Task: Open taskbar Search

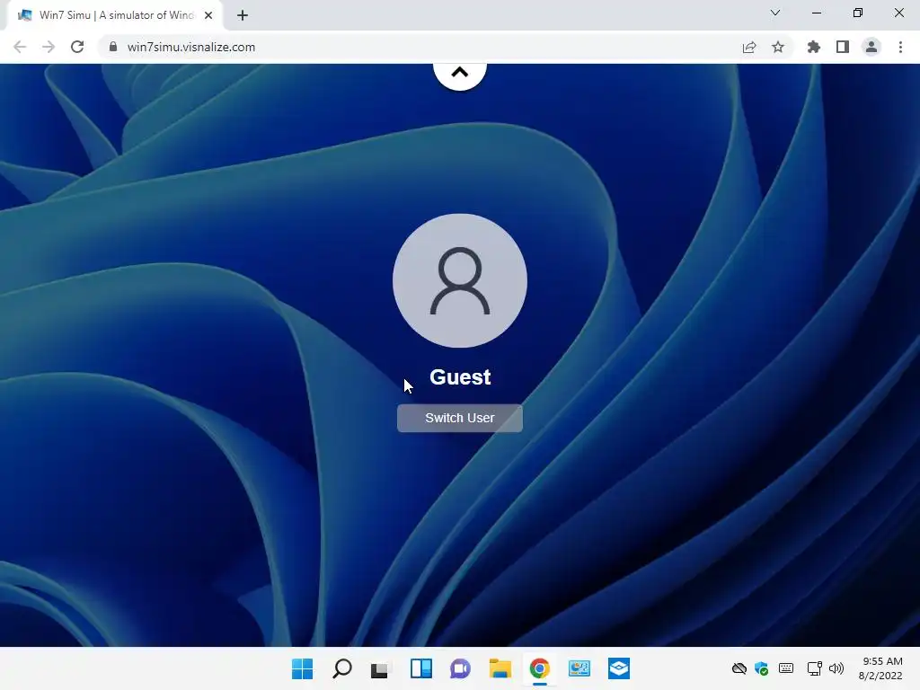Action: click(342, 668)
